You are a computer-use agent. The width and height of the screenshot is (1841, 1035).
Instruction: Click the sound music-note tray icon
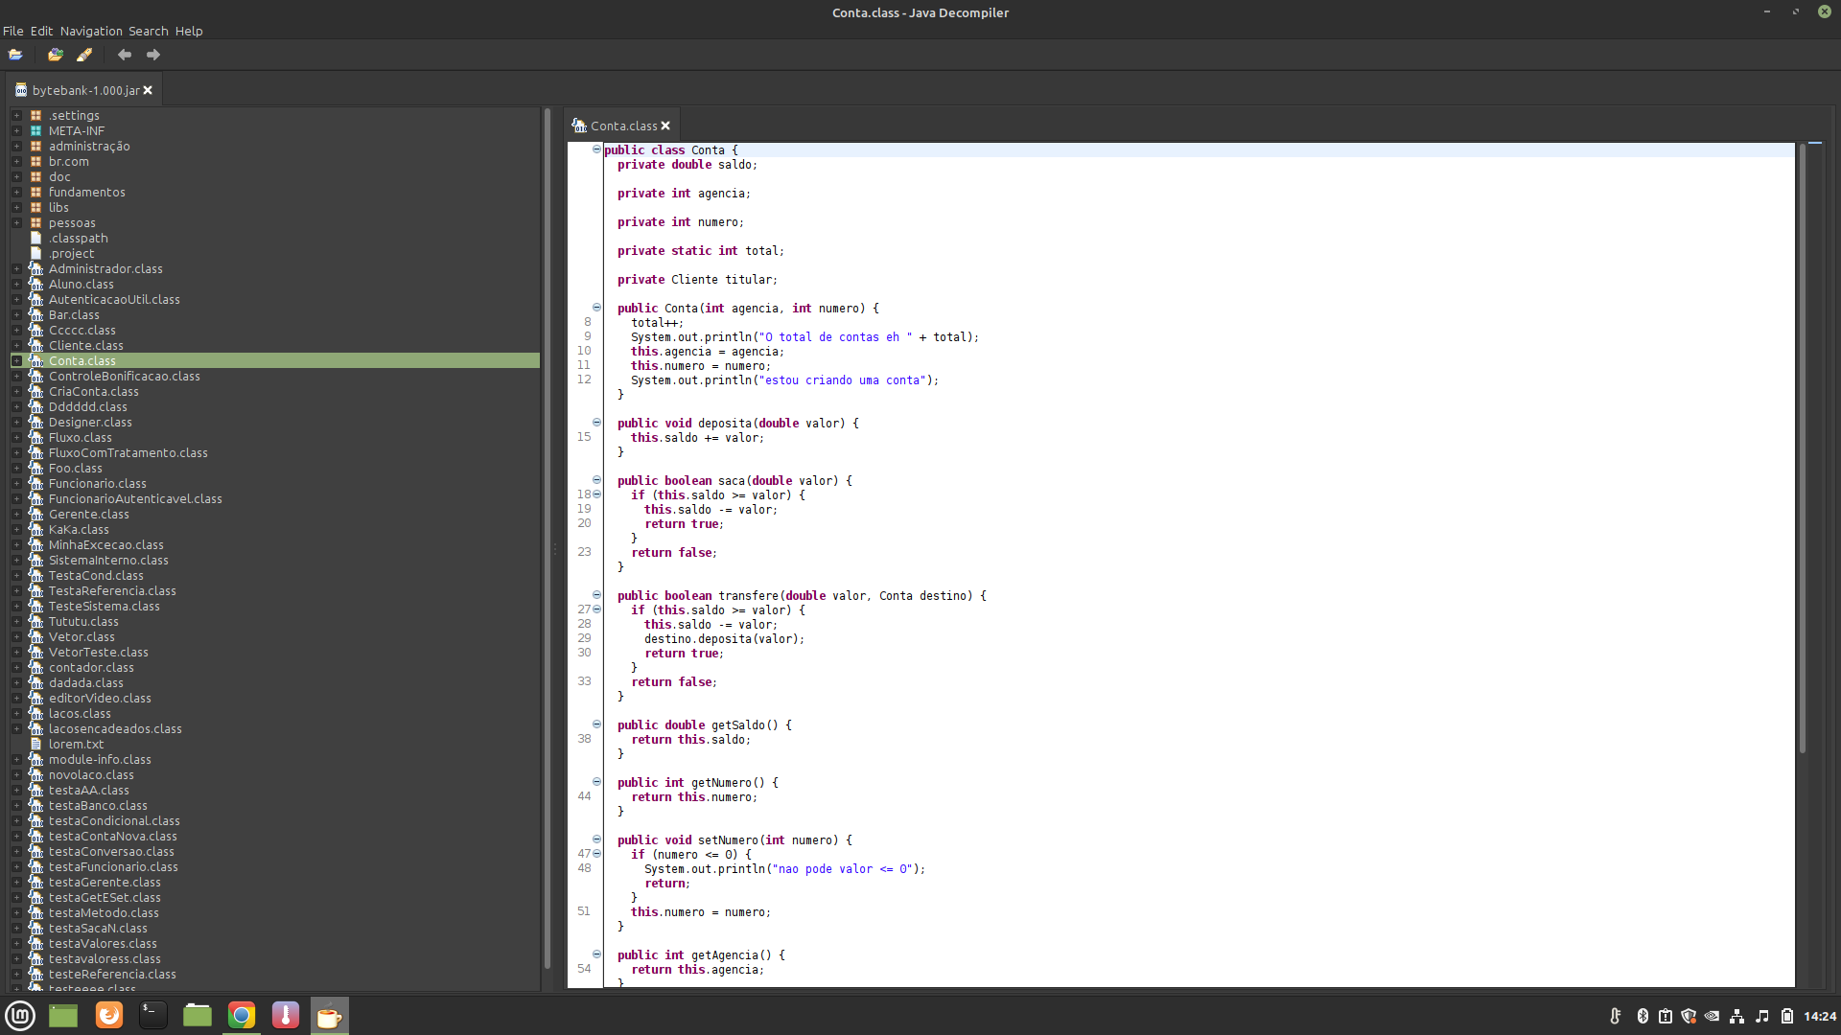1761,1016
